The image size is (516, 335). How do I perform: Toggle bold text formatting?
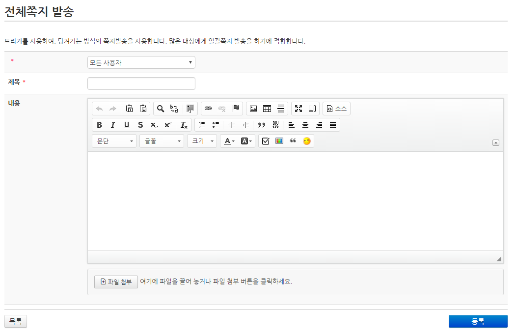click(99, 125)
